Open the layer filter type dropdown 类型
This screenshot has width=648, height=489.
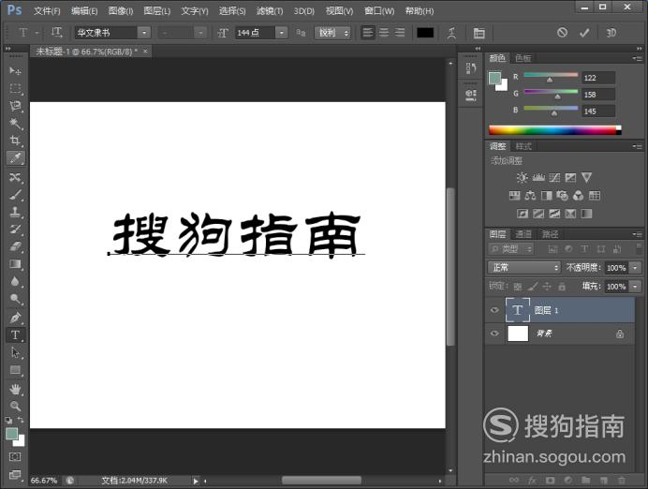pos(510,249)
